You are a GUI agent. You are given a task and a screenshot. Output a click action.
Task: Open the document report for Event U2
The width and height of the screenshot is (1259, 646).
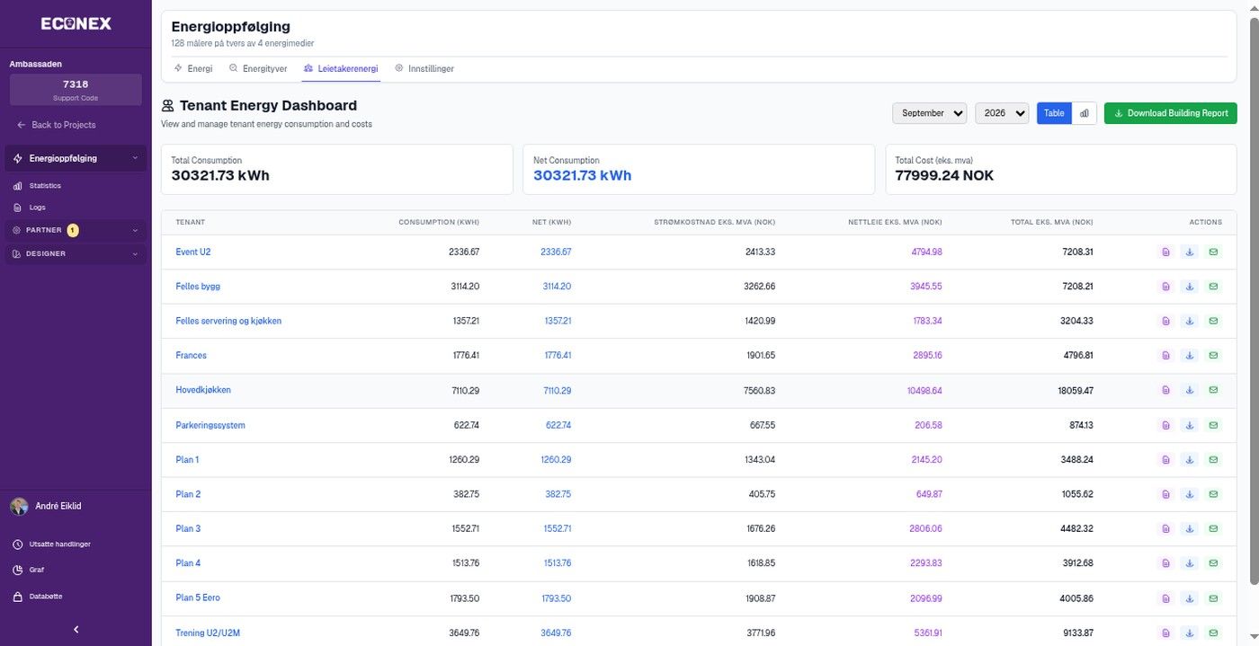click(x=1165, y=252)
